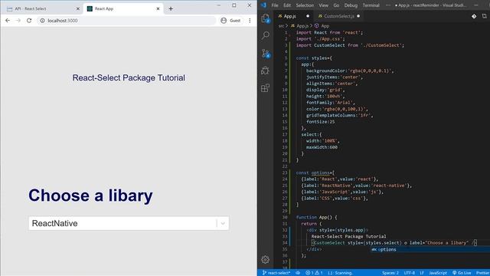Image resolution: width=490 pixels, height=276 pixels.
Task: Switch to the React App browser tab
Action: [x=124, y=8]
